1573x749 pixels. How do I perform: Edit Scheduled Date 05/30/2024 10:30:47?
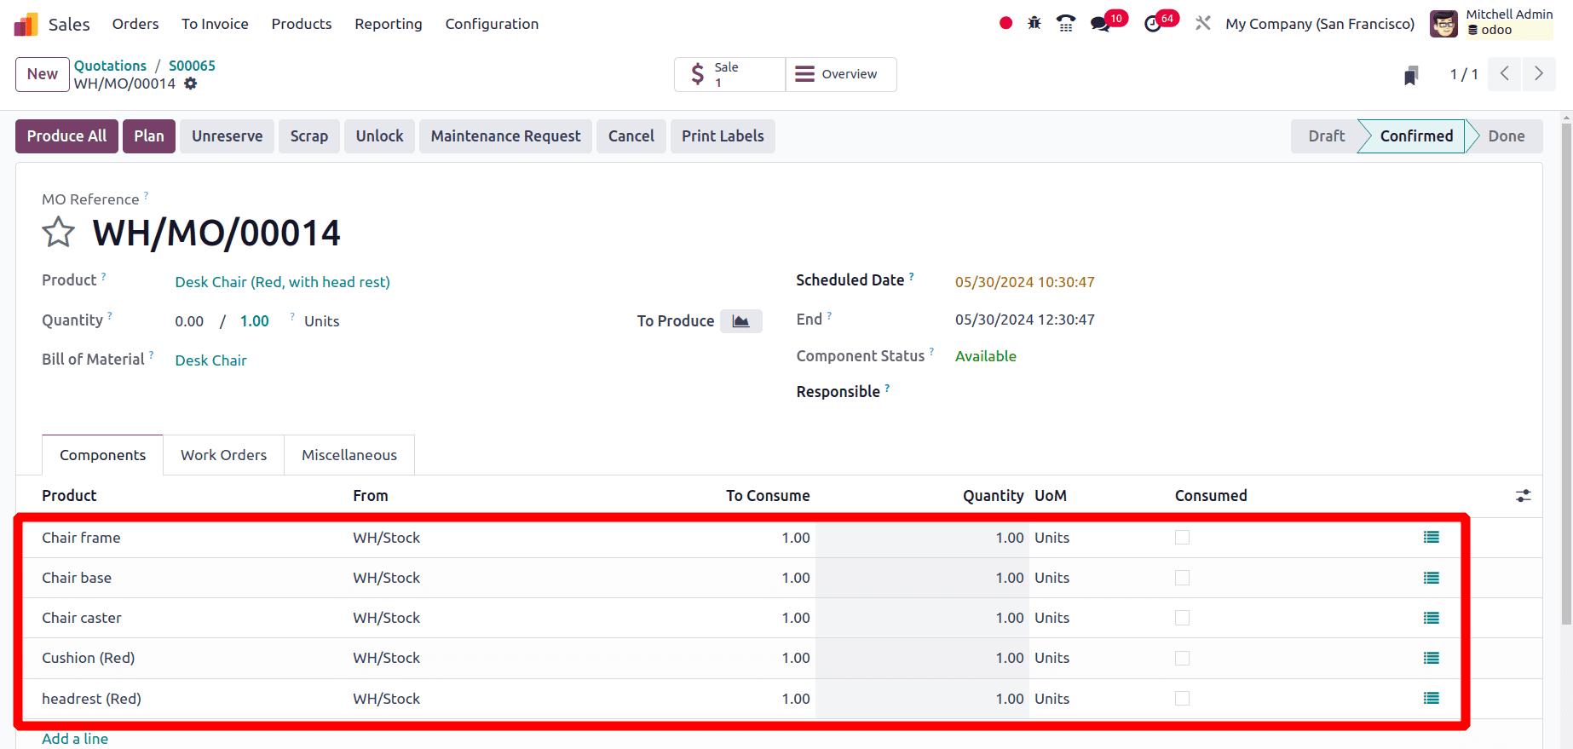1024,282
